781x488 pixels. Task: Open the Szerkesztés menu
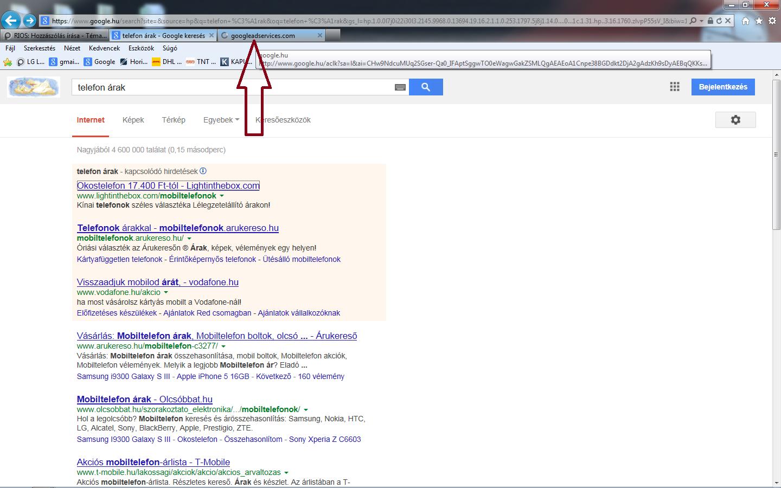(40, 48)
